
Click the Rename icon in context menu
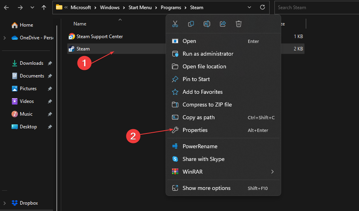click(x=207, y=24)
